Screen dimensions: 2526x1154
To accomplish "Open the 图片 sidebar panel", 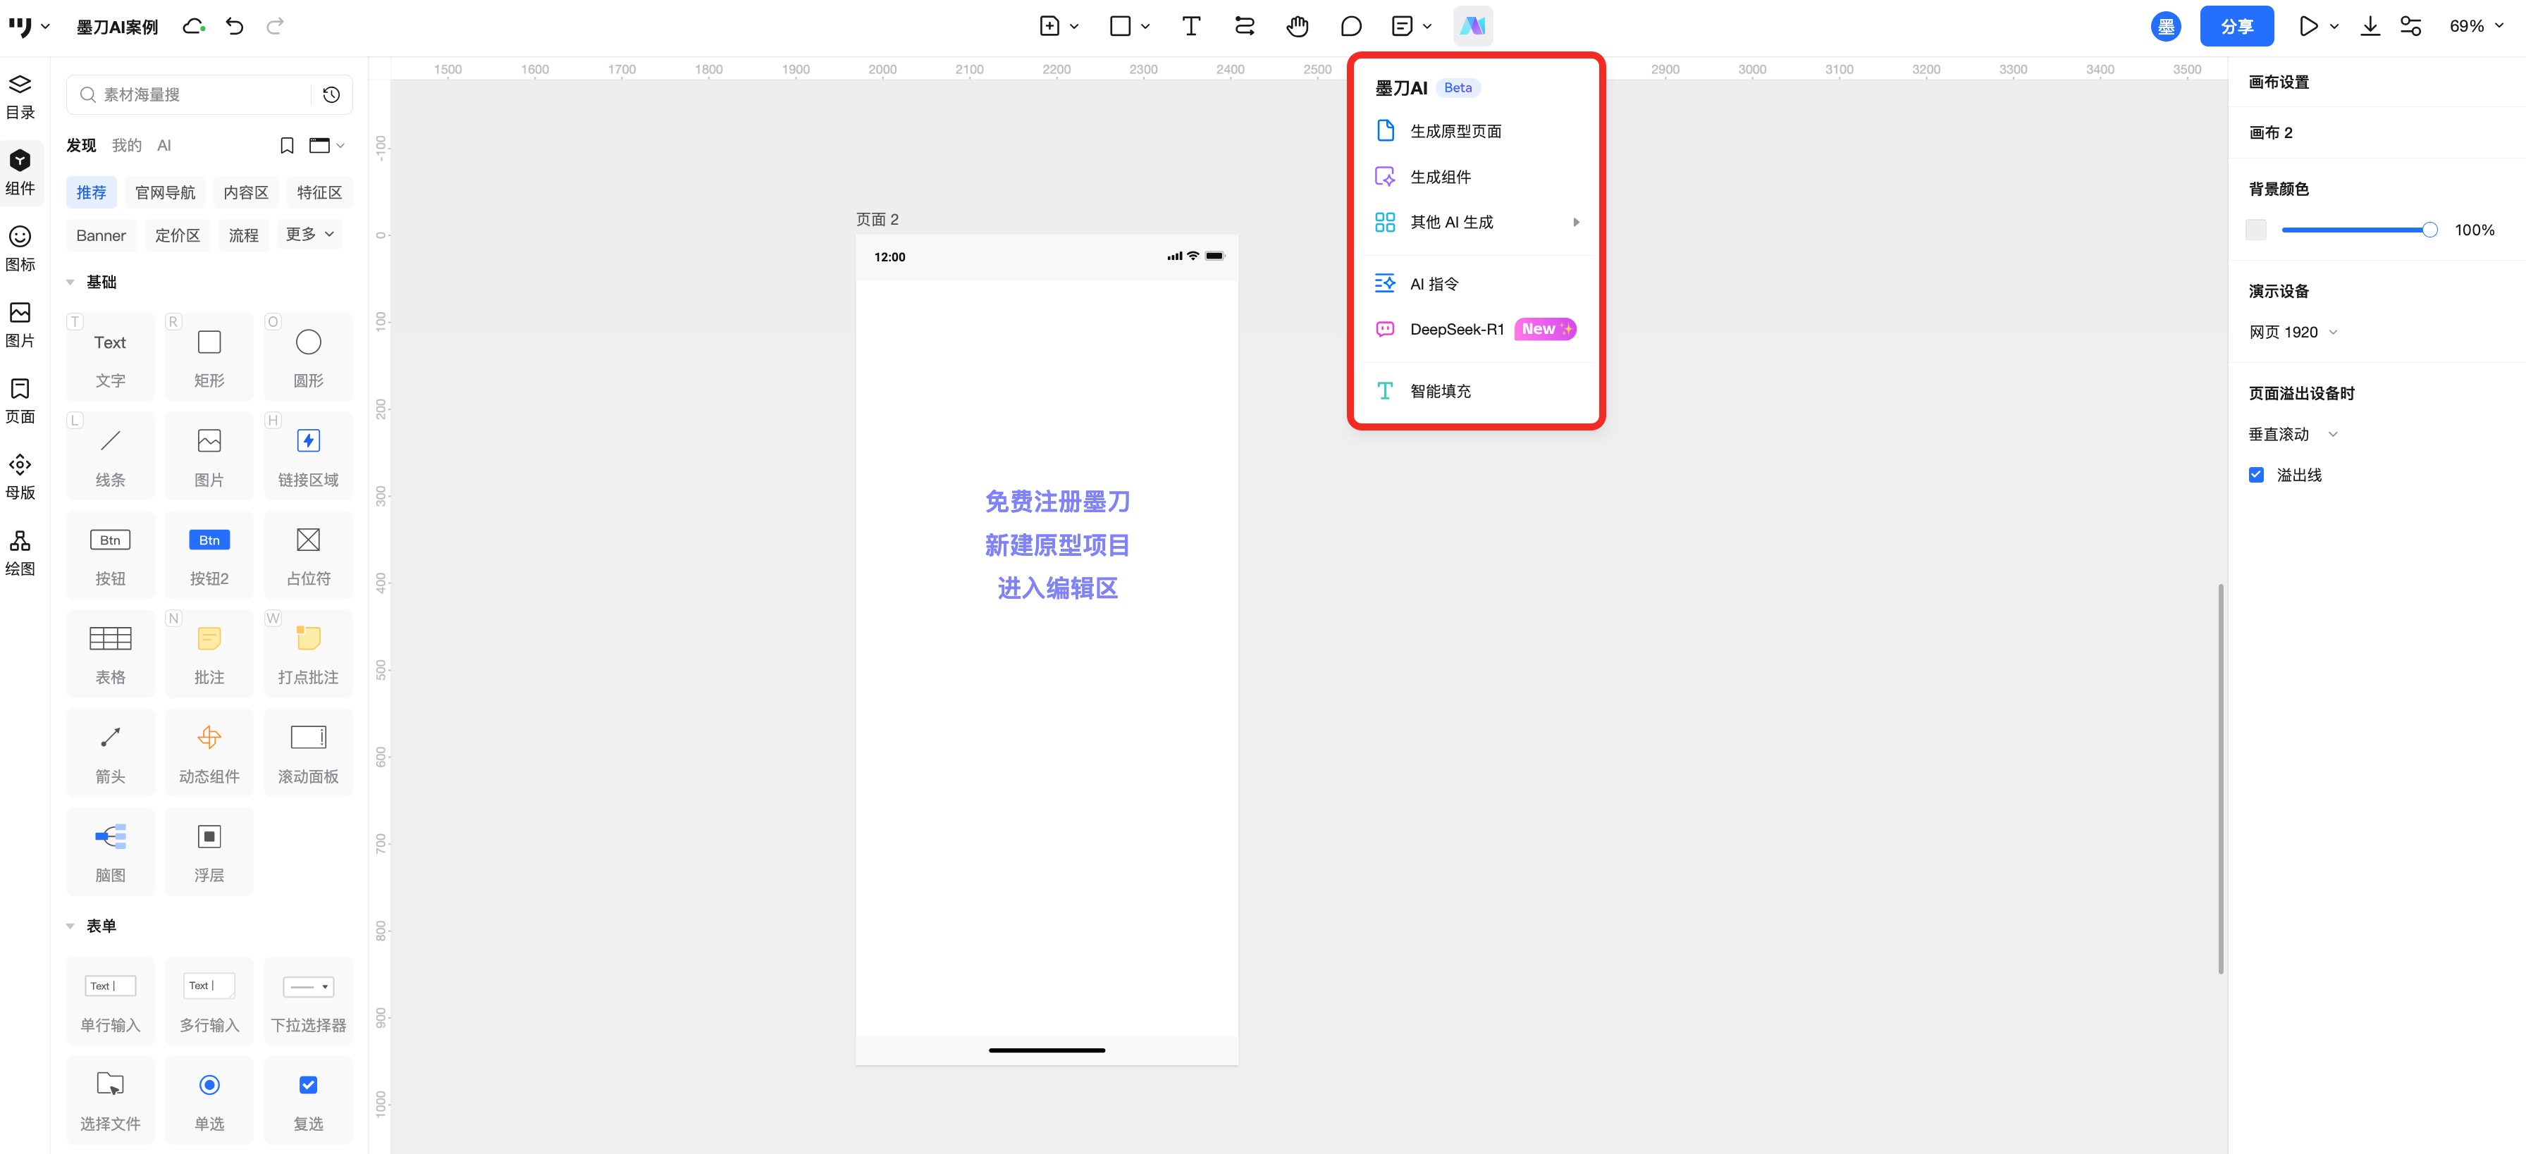I will 20,325.
